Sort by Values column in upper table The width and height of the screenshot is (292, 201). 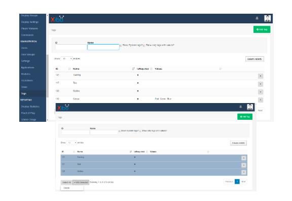coord(188,69)
